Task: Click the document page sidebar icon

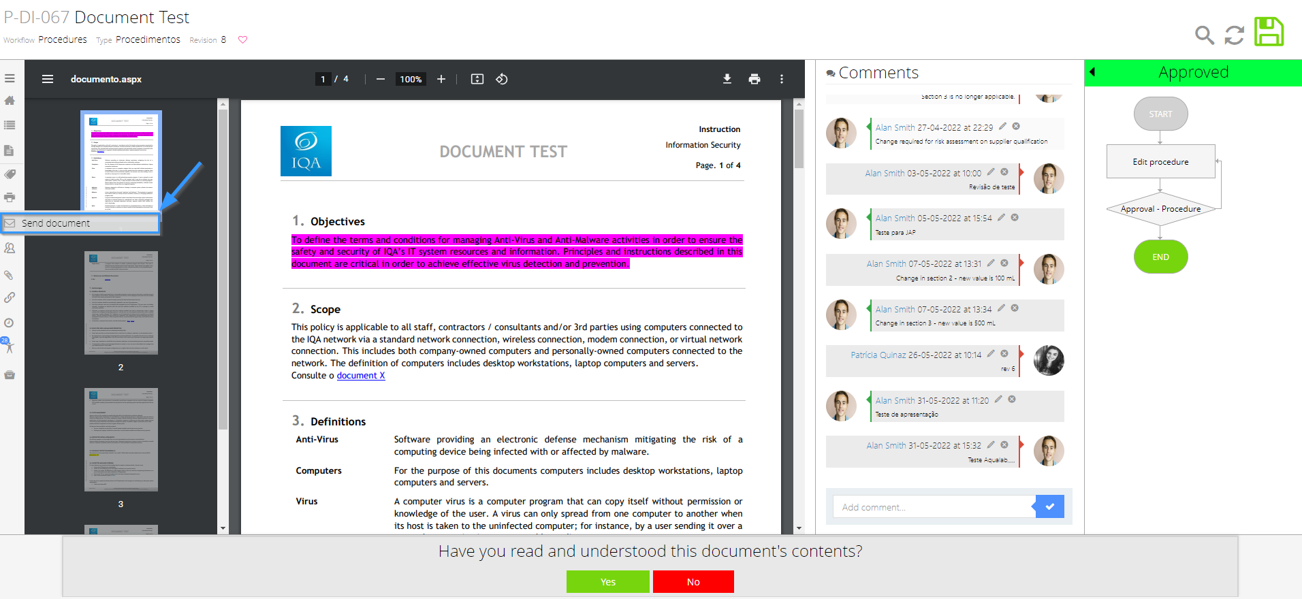Action: click(x=10, y=150)
